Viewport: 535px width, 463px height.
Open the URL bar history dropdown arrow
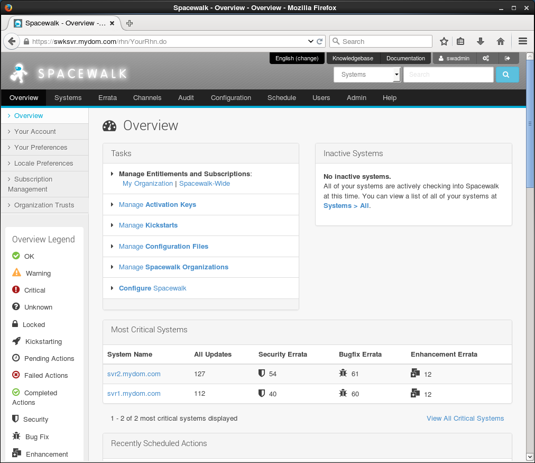pyautogui.click(x=310, y=41)
